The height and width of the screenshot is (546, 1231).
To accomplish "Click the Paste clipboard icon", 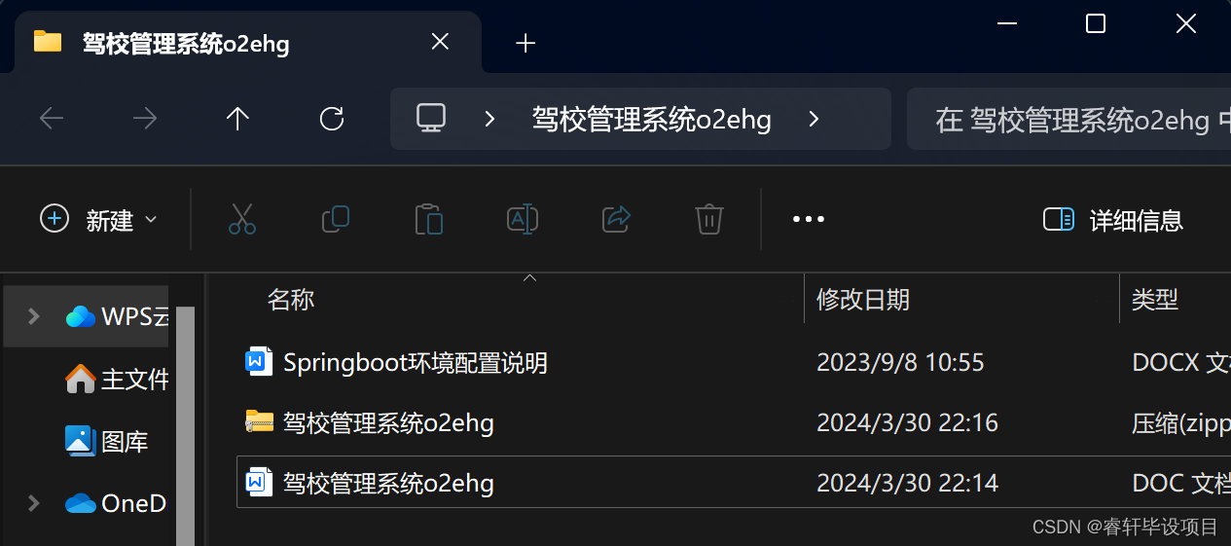I will [429, 219].
